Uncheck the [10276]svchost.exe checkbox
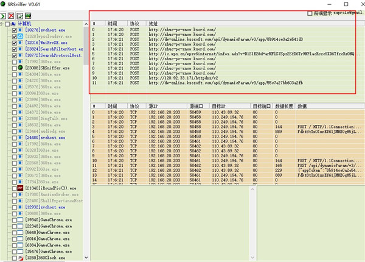 pos(15,30)
